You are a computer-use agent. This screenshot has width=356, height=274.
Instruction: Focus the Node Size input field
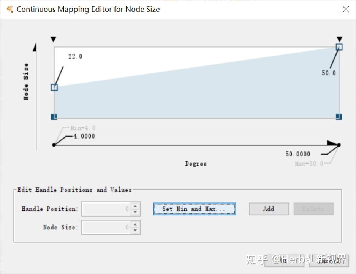[x=106, y=228]
